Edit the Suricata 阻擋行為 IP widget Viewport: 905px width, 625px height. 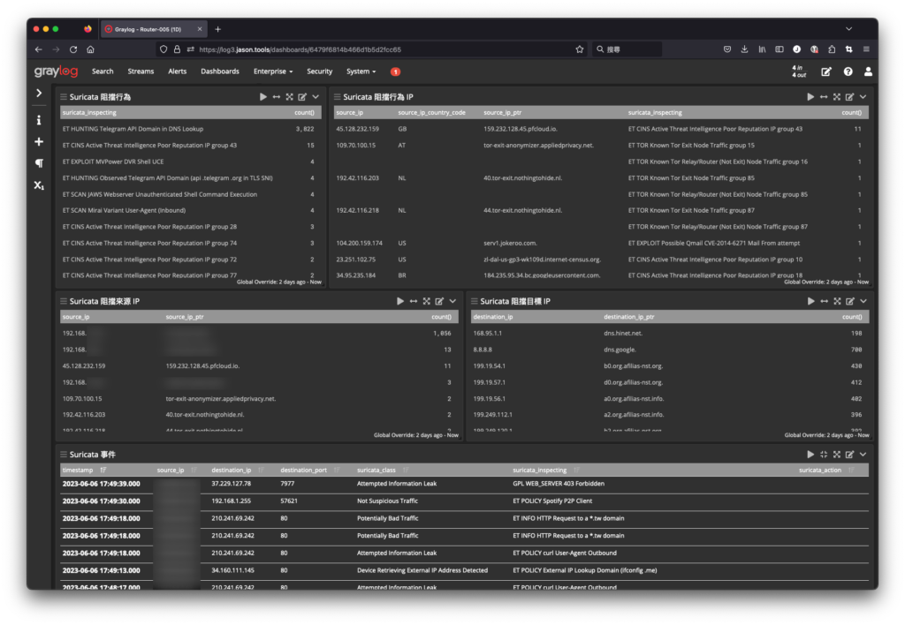click(x=849, y=97)
